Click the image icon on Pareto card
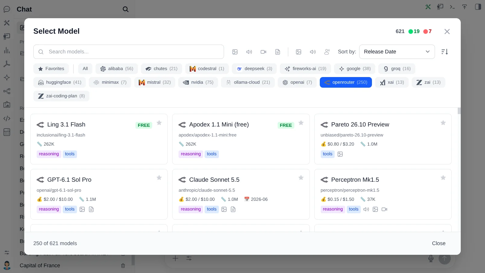This screenshot has height=273, width=485. point(340,154)
